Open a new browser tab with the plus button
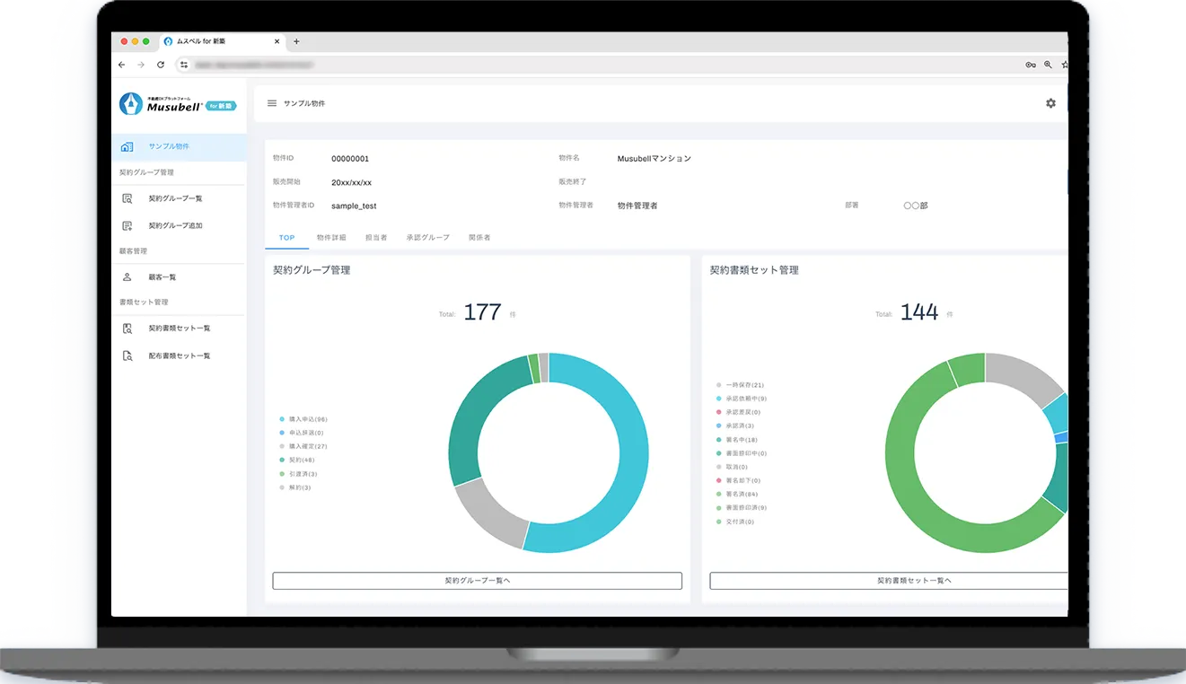1186x684 pixels. point(296,41)
